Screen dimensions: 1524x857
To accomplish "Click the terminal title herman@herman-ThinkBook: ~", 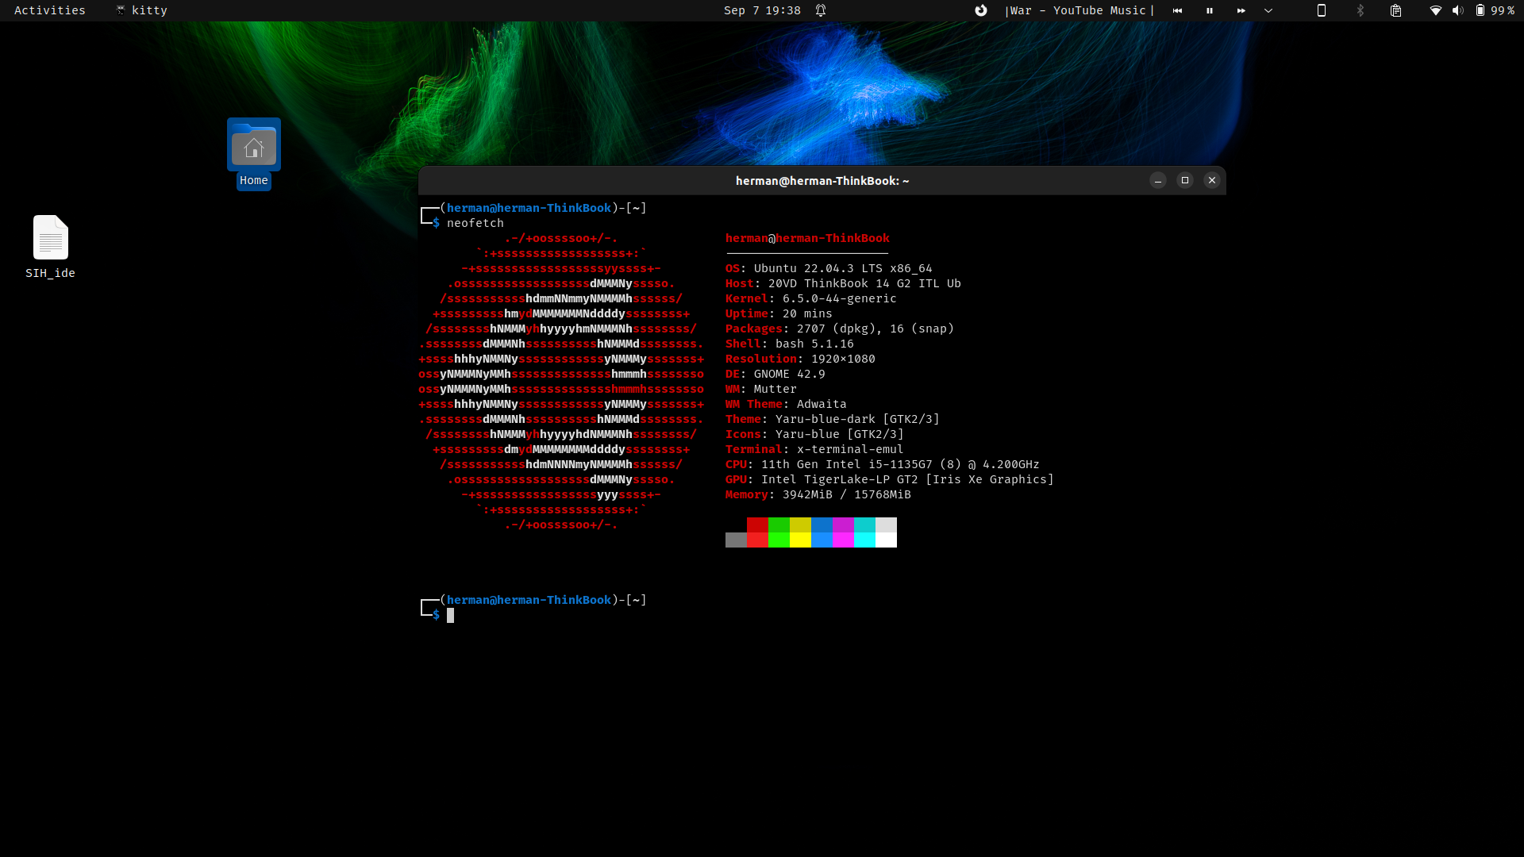I will (822, 181).
